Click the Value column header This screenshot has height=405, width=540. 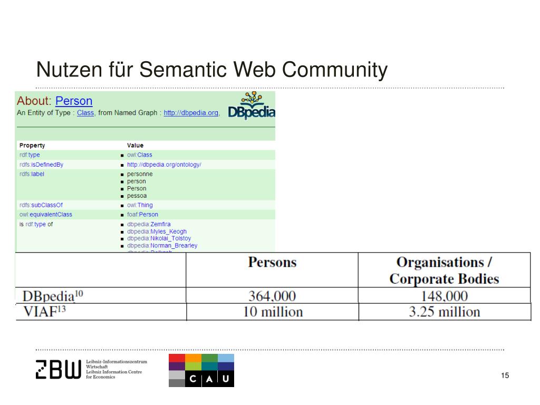click(136, 146)
